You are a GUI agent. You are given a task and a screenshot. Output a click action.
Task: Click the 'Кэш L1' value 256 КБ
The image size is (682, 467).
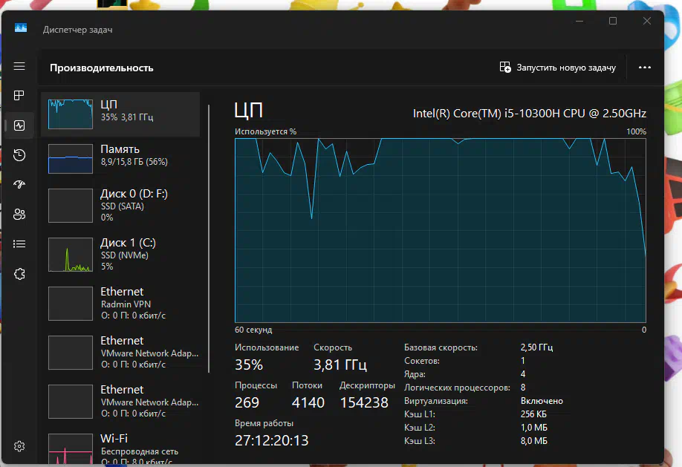point(533,414)
